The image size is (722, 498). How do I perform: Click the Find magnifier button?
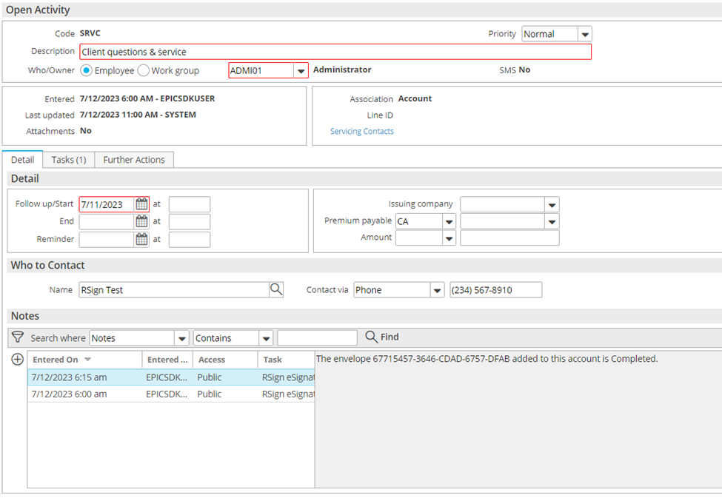click(381, 337)
